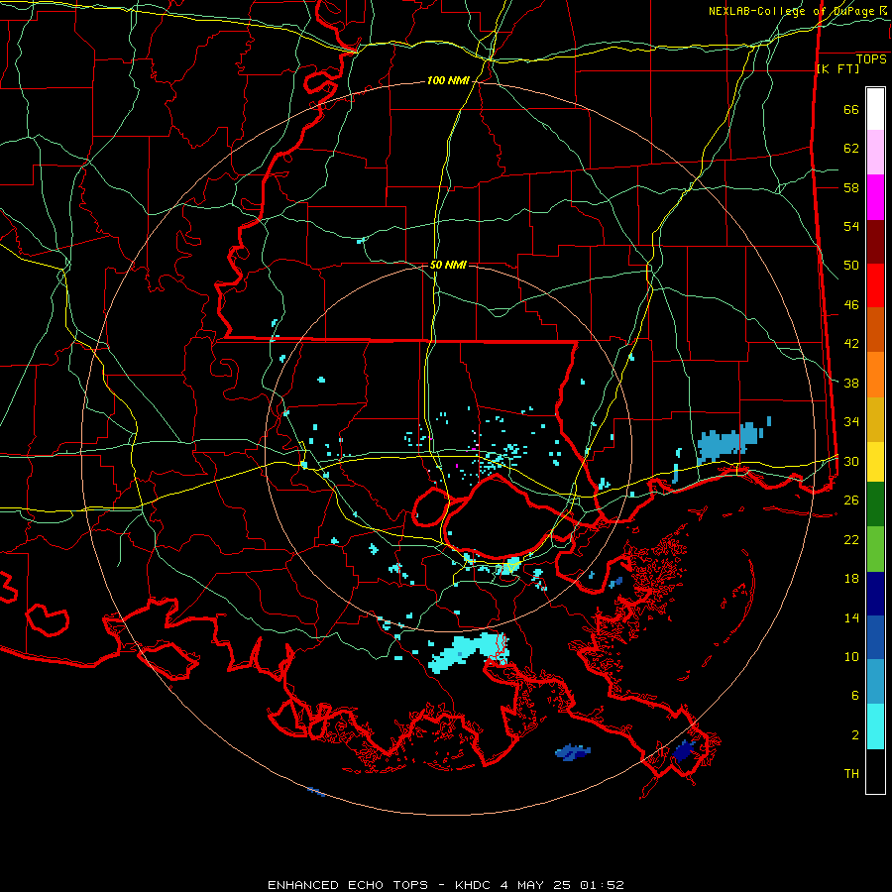The height and width of the screenshot is (892, 892).
Task: Click the [K FT] units label
Action: tap(837, 69)
